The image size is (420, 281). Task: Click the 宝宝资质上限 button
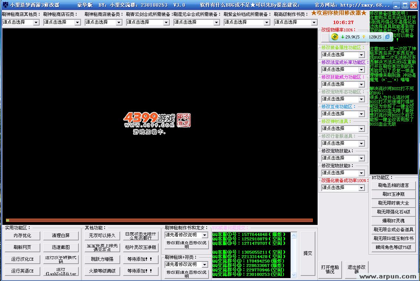coord(102,247)
